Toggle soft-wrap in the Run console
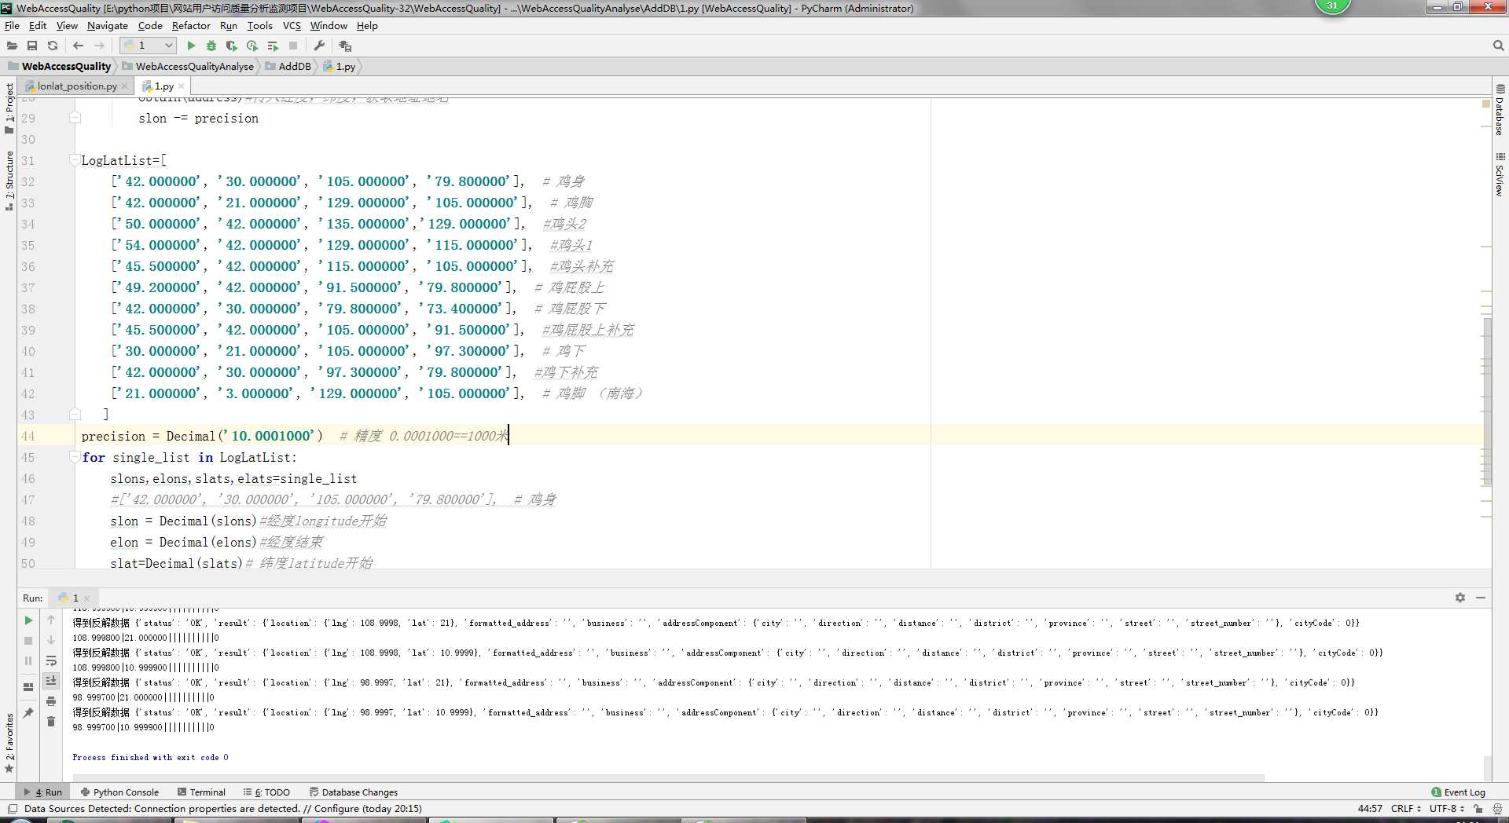This screenshot has height=823, width=1509. click(51, 661)
